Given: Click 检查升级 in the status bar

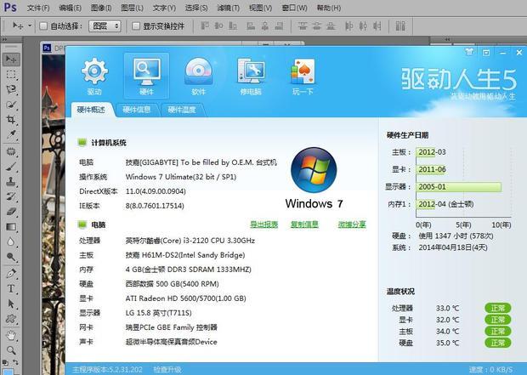Looking at the screenshot, I should (x=167, y=370).
